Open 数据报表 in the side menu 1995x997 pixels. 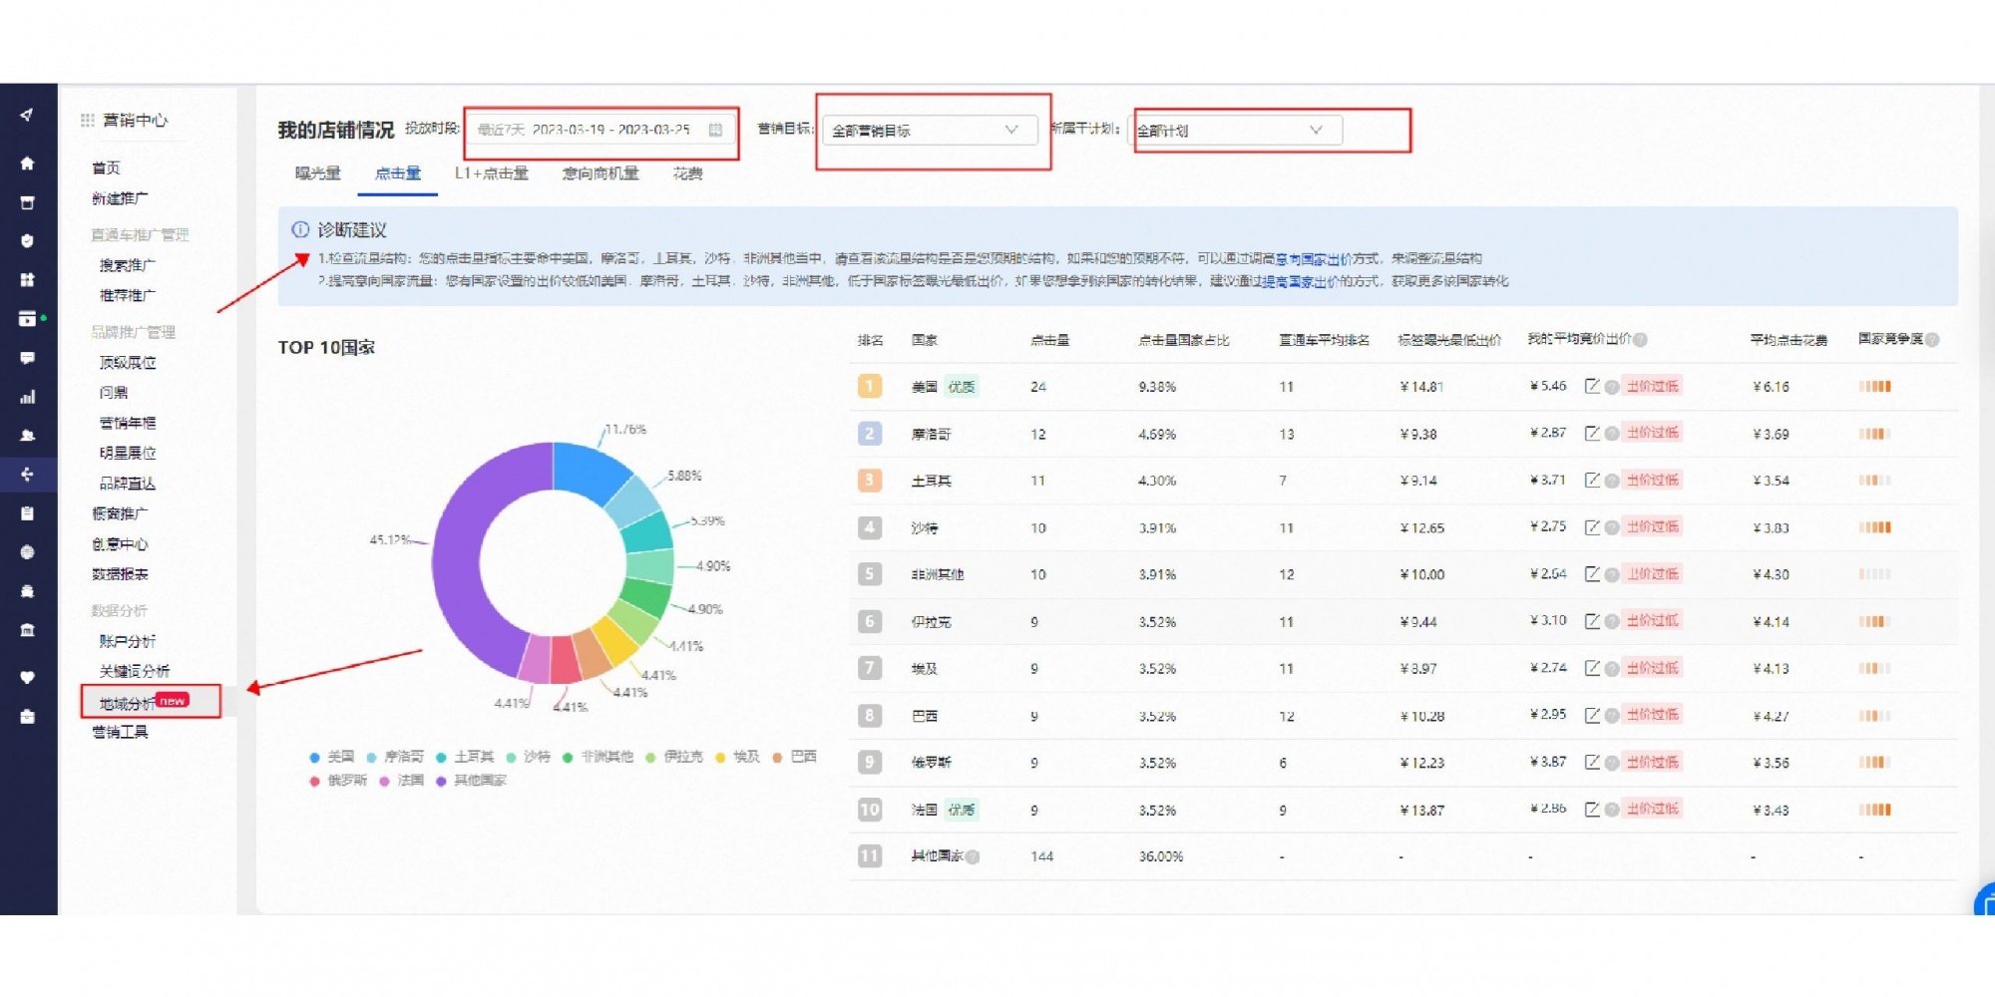coord(120,574)
